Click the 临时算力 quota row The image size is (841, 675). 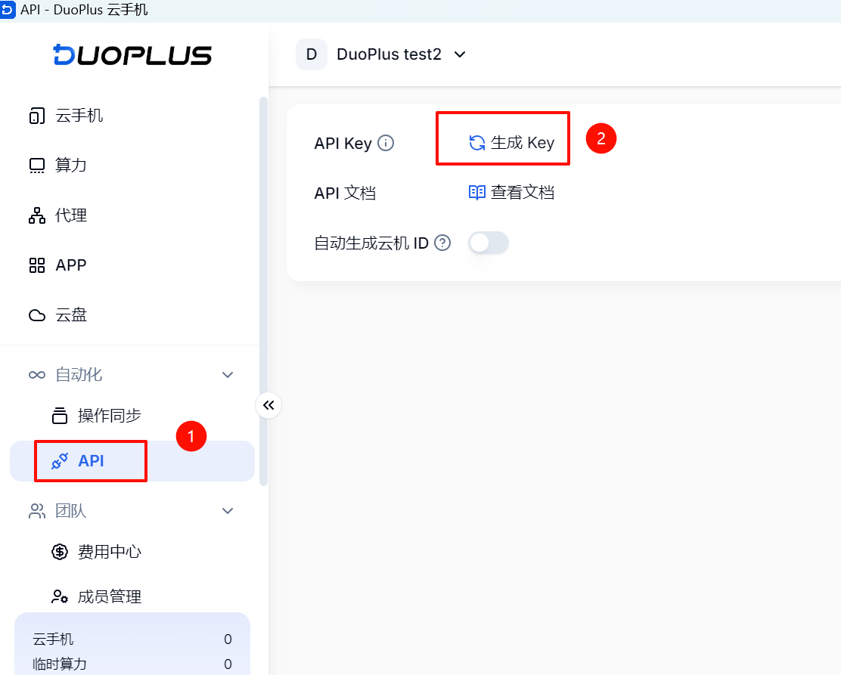pos(132,664)
